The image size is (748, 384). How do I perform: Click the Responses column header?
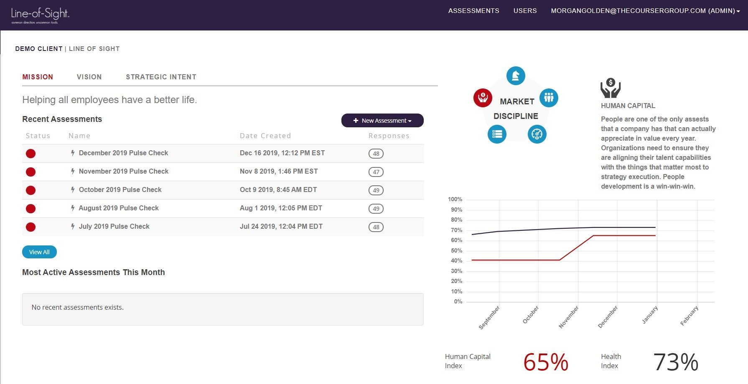389,136
